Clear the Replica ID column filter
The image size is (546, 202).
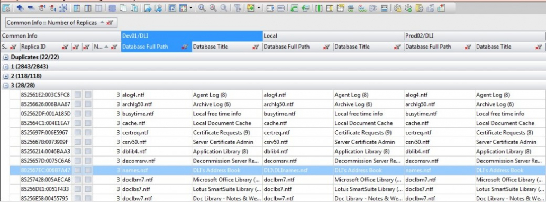click(x=65, y=47)
